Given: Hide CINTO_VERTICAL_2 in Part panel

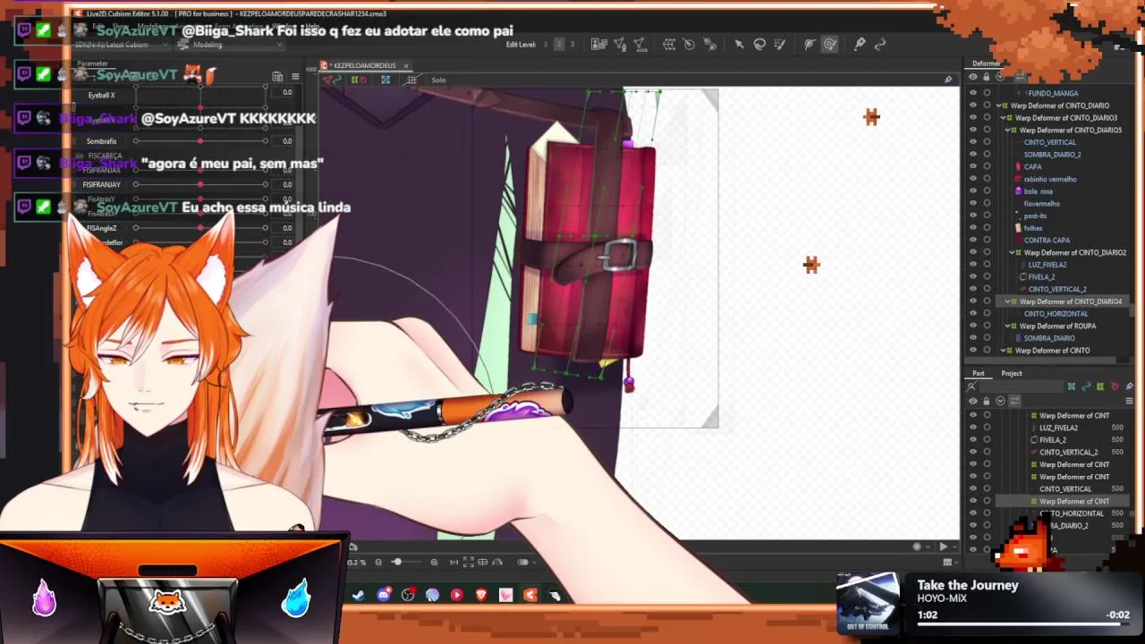Looking at the screenshot, I should [x=973, y=452].
